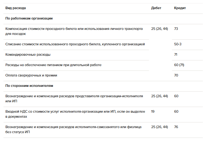Screen dimensions: 206x141
Task: Select the 'По сторонним исполнителям' section heading
Action: click(29, 86)
